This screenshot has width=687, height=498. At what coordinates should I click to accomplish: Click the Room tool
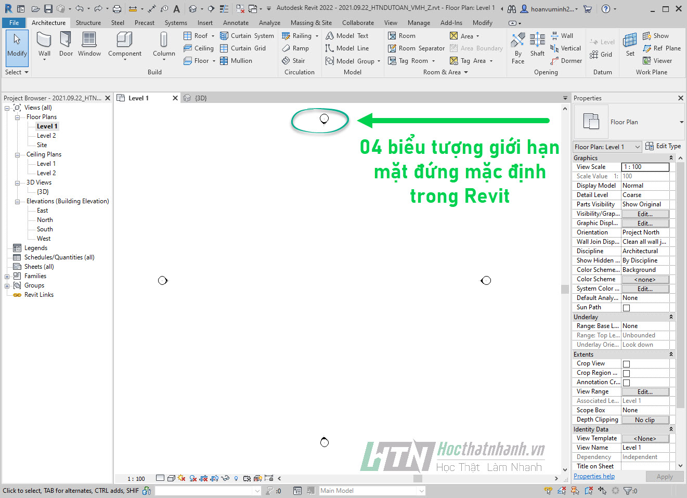(x=401, y=36)
